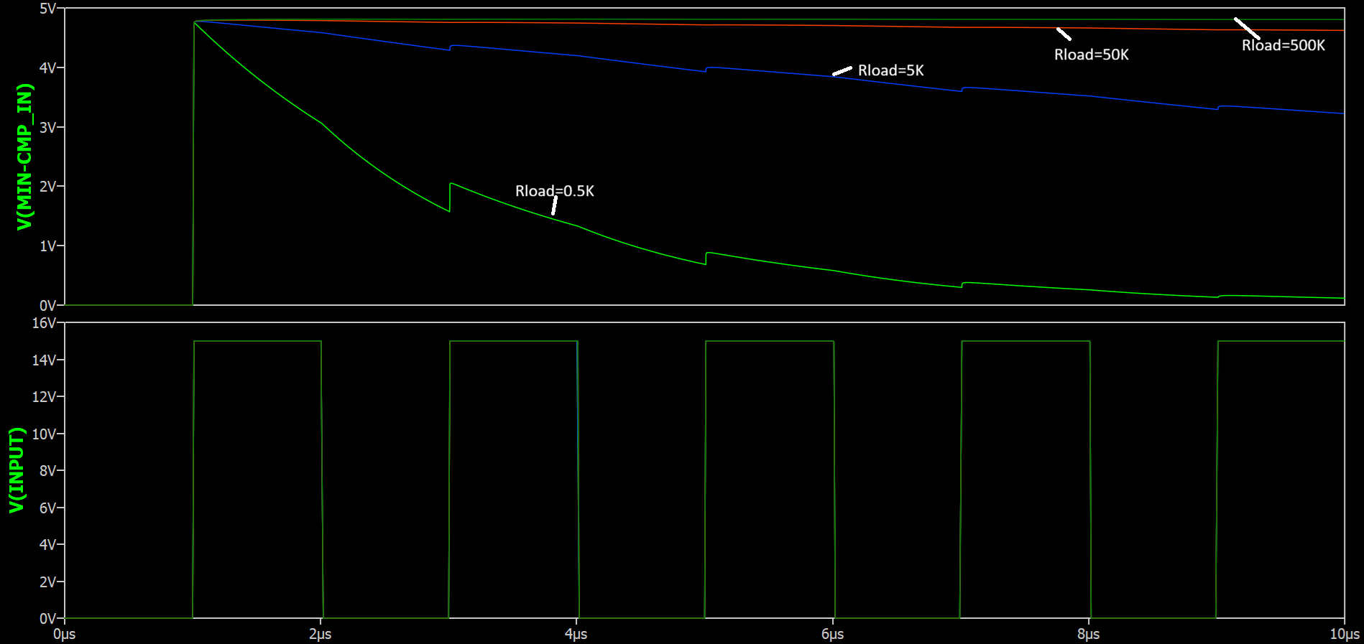Click the 10µs label on time axis
The height and width of the screenshot is (644, 1364).
[1344, 634]
